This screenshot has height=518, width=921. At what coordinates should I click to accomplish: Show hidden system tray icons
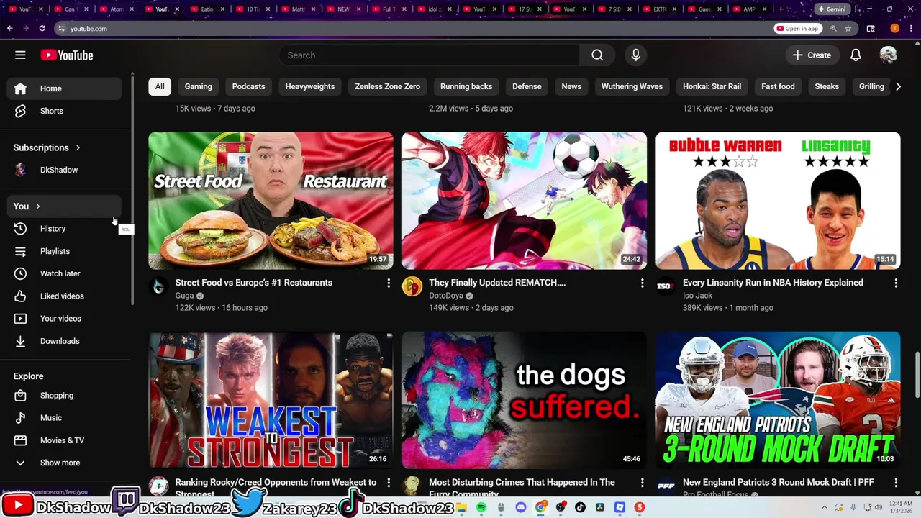click(x=825, y=507)
